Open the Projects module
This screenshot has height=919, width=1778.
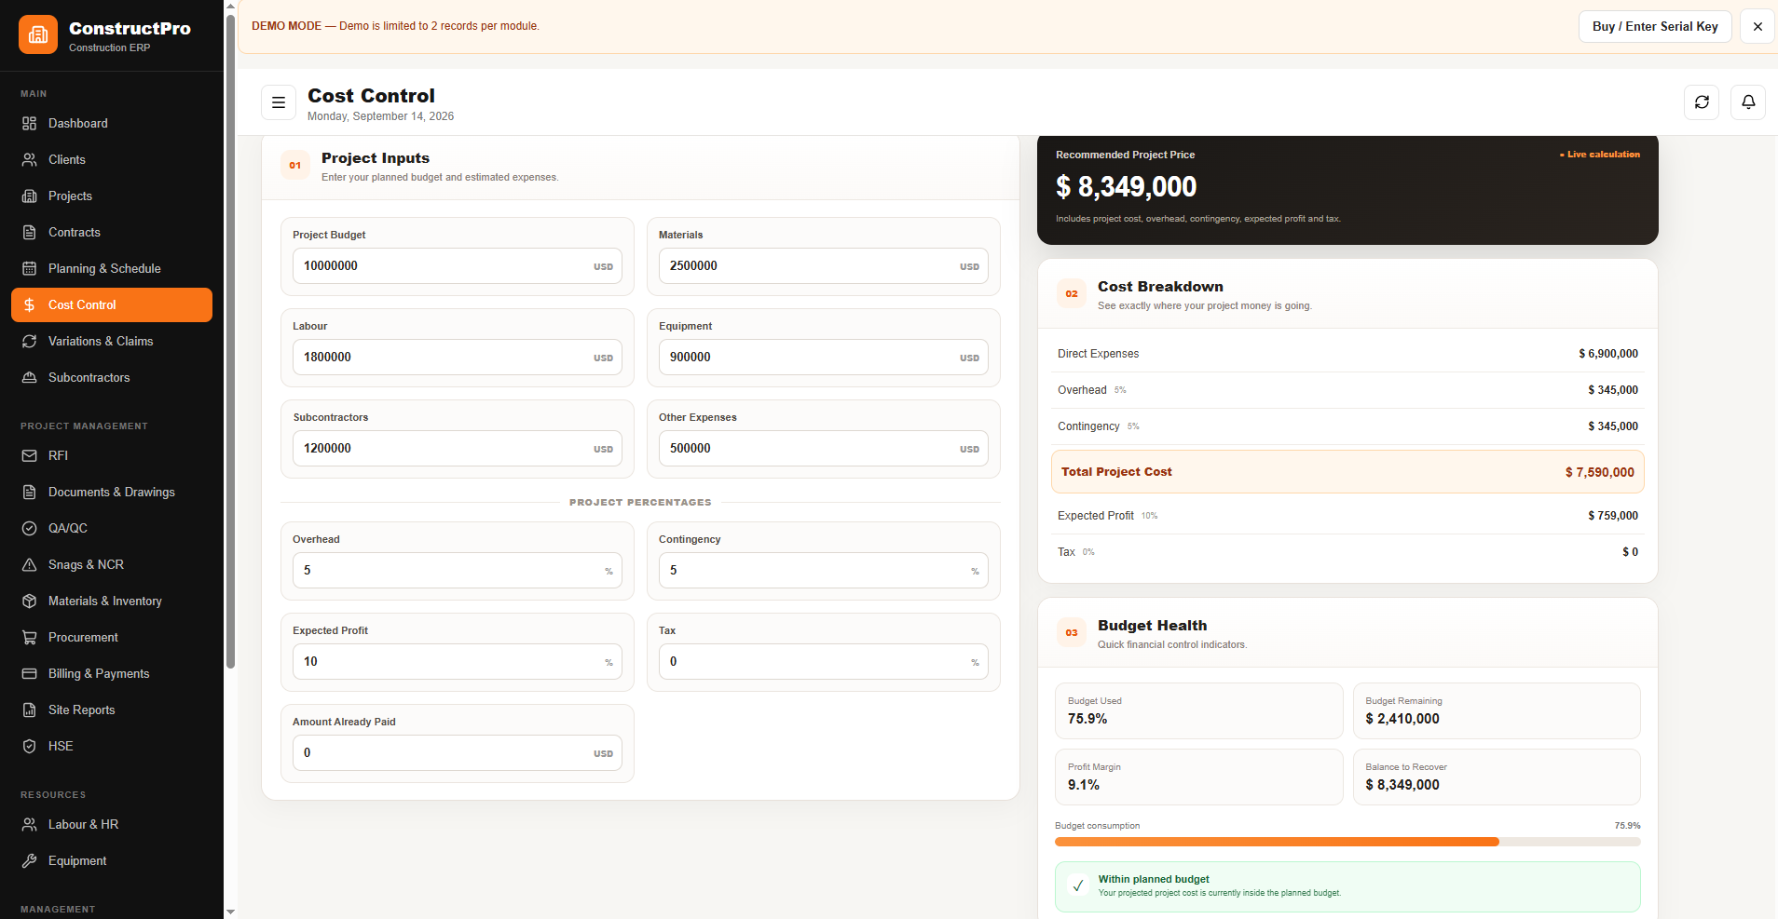112,196
